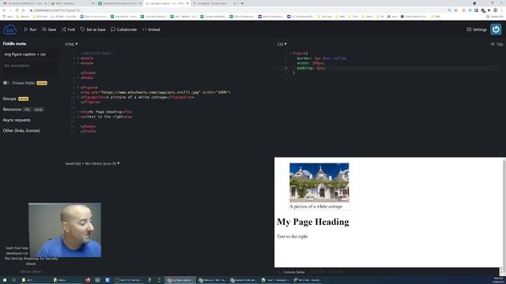Click the A picture of a white cottage caption
The image size is (506, 284).
tap(316, 207)
